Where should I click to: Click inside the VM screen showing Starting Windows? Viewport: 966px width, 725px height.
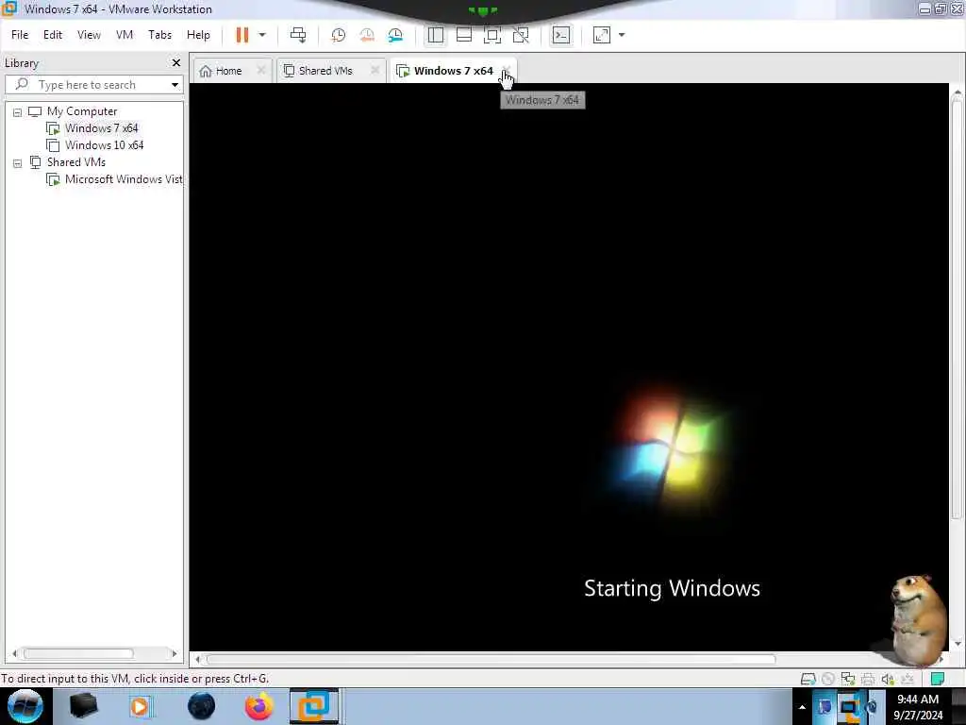click(x=569, y=367)
